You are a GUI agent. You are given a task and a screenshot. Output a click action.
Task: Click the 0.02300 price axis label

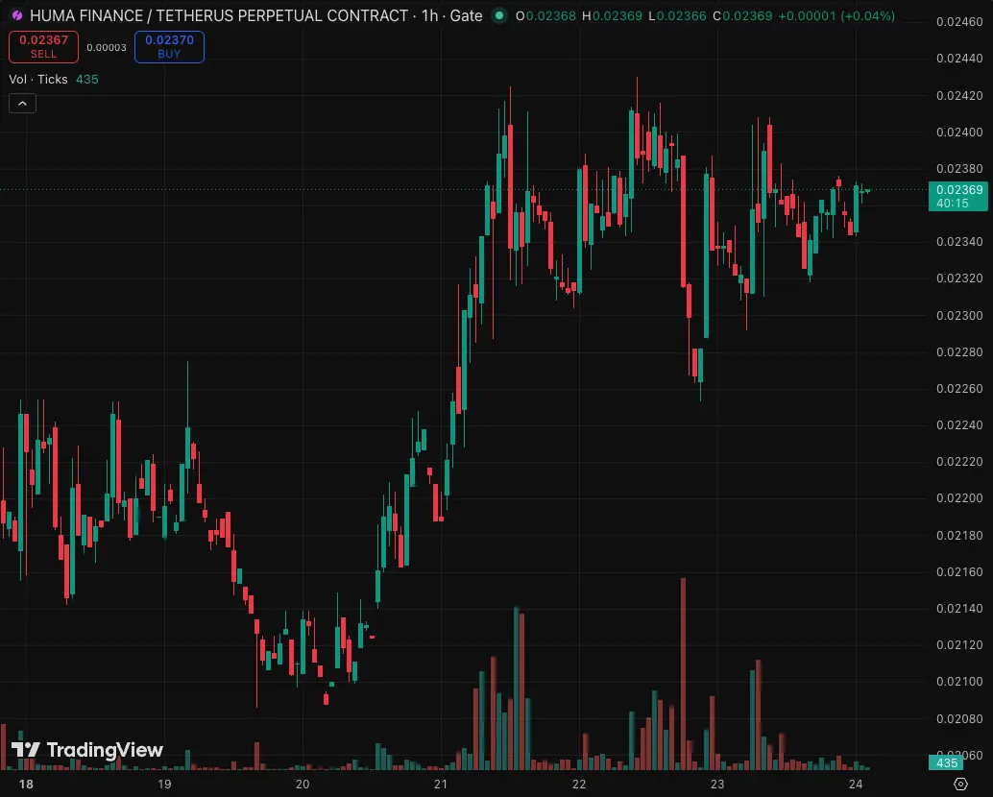pyautogui.click(x=959, y=315)
